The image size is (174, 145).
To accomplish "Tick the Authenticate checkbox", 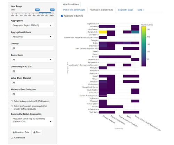I will click(12, 138).
